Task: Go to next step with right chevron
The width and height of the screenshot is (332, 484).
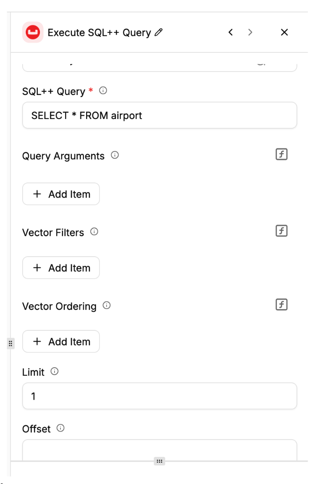Action: pos(250,32)
